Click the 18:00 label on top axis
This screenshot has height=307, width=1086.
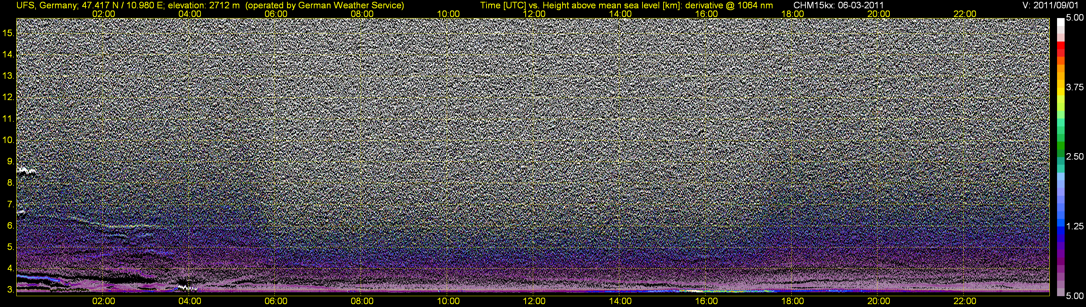coord(792,14)
